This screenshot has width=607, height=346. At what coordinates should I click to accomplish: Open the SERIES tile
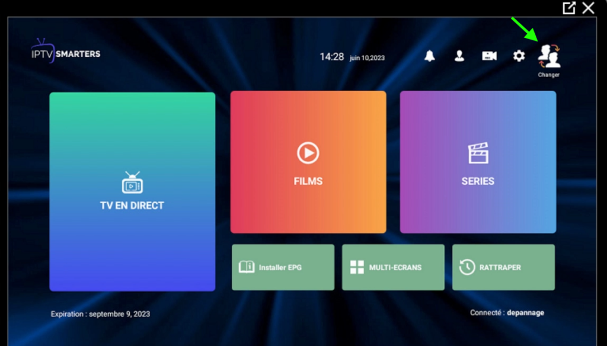click(x=478, y=162)
